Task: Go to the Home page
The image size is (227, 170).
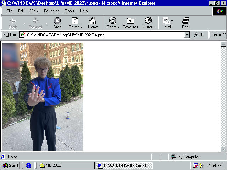Action: (x=93, y=23)
